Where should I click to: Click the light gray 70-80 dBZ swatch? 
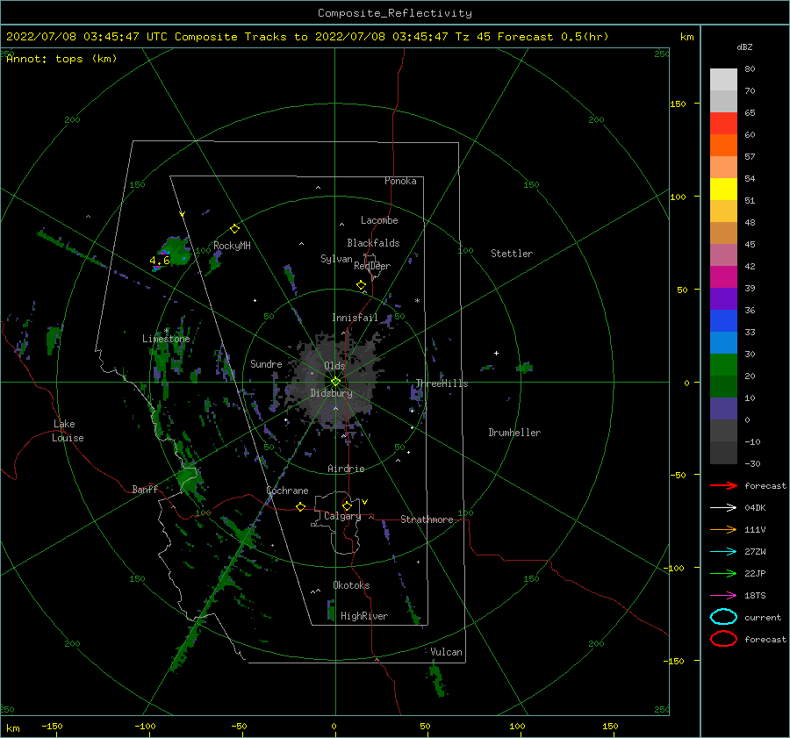(x=723, y=80)
